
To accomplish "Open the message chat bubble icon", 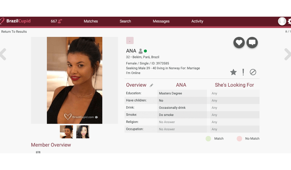I will (x=252, y=43).
